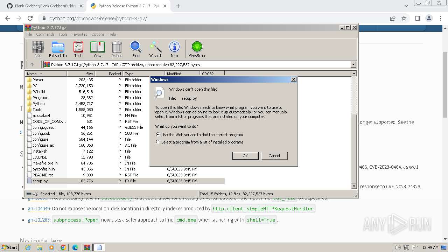Bookmark this page with star icon
This screenshot has width=448, height=252.
[x=404, y=18]
